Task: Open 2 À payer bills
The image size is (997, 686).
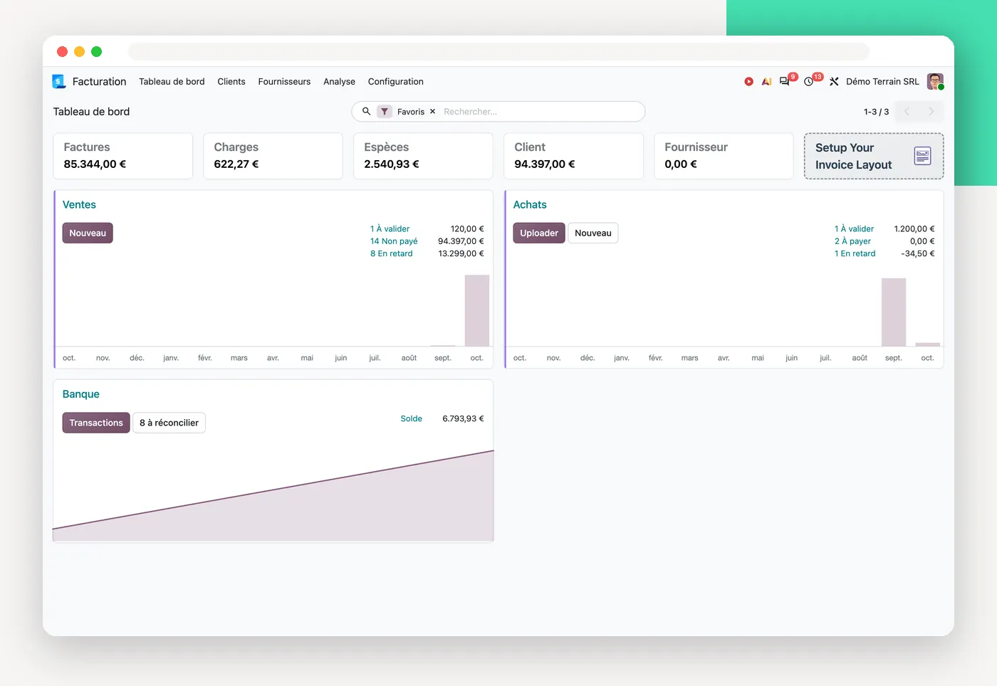Action: [x=852, y=241]
